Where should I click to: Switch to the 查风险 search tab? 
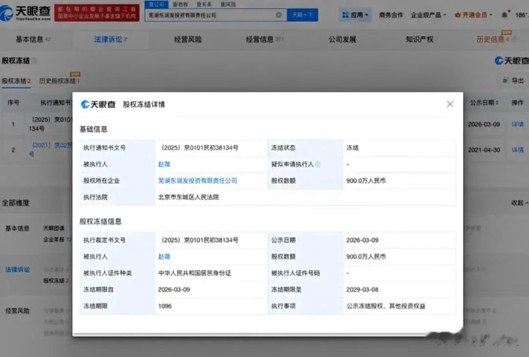pyautogui.click(x=228, y=4)
